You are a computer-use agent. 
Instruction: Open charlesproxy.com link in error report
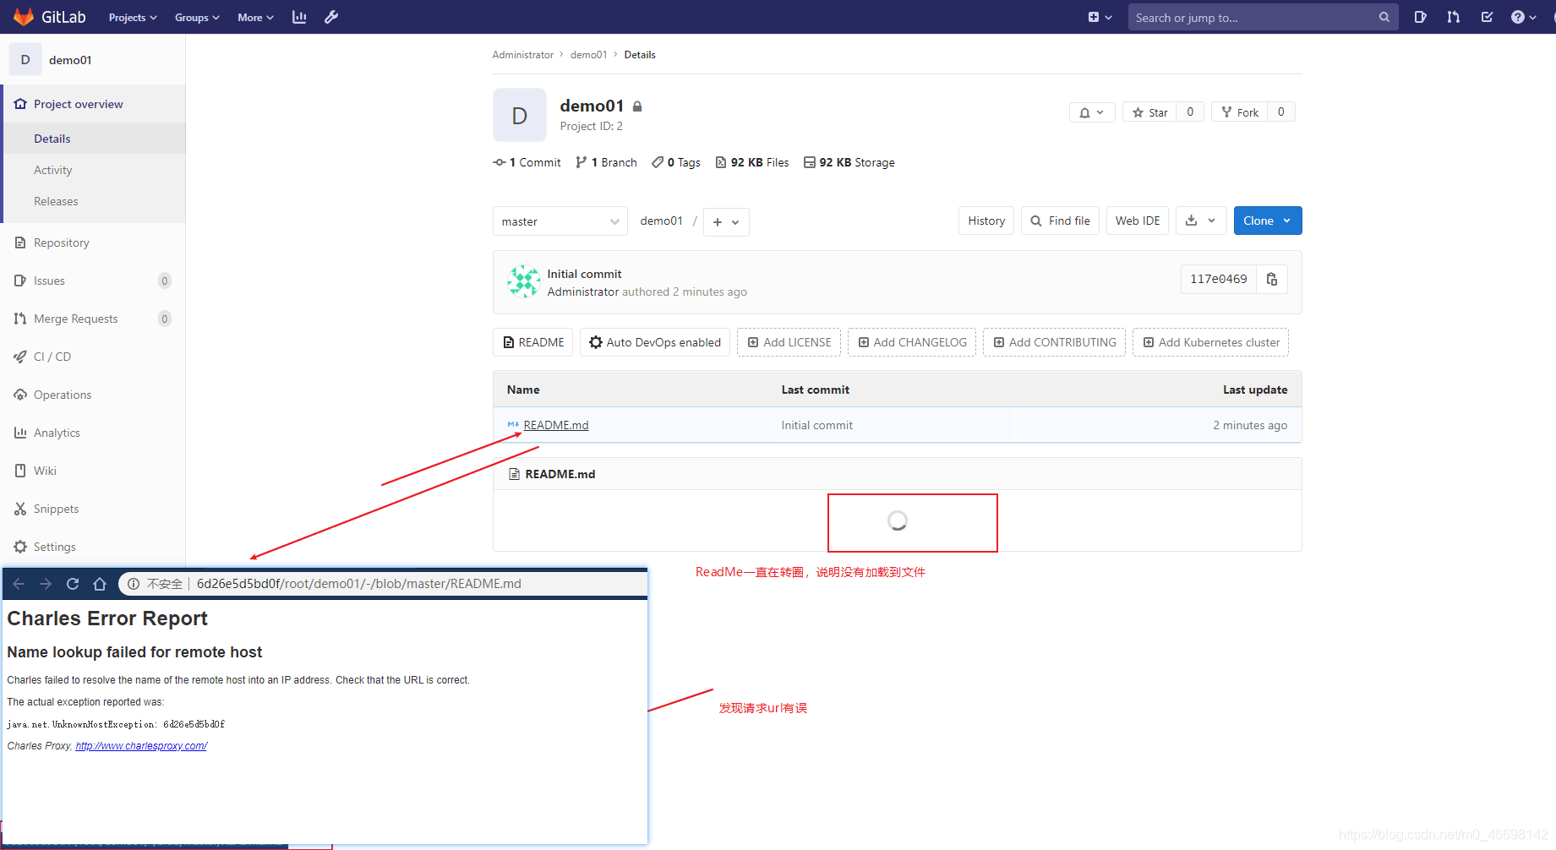point(141,746)
